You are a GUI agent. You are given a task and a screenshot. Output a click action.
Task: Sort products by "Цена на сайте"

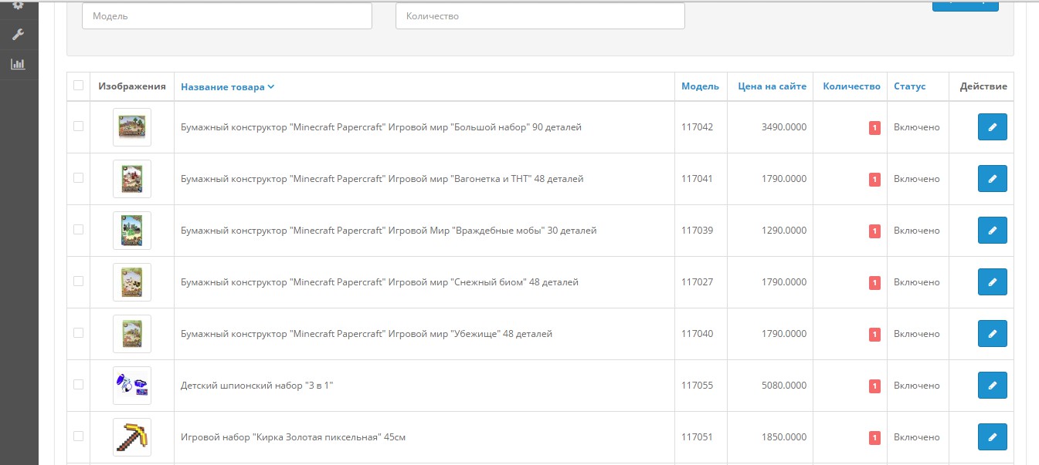pyautogui.click(x=771, y=86)
